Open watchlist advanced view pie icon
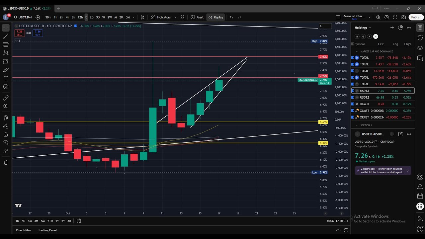Viewport: 425px width, 239px height. [x=400, y=28]
